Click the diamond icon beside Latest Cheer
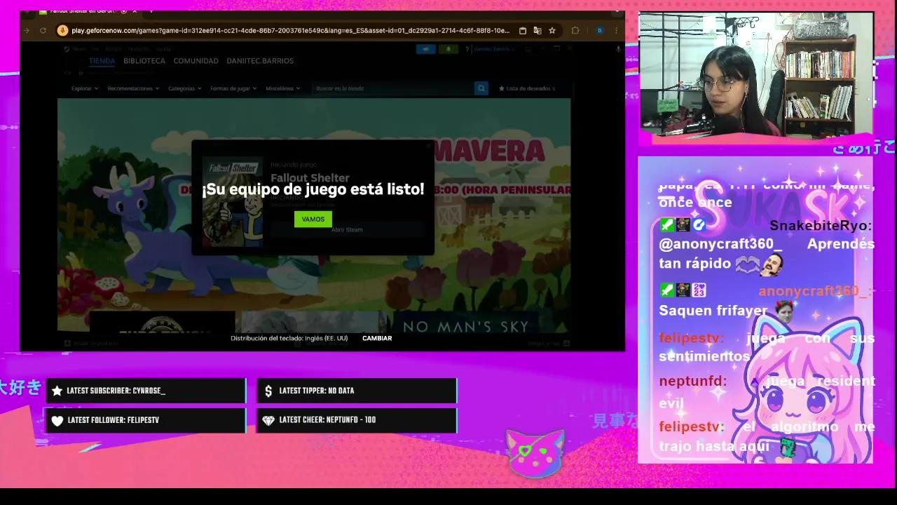The height and width of the screenshot is (505, 897). coord(268,421)
